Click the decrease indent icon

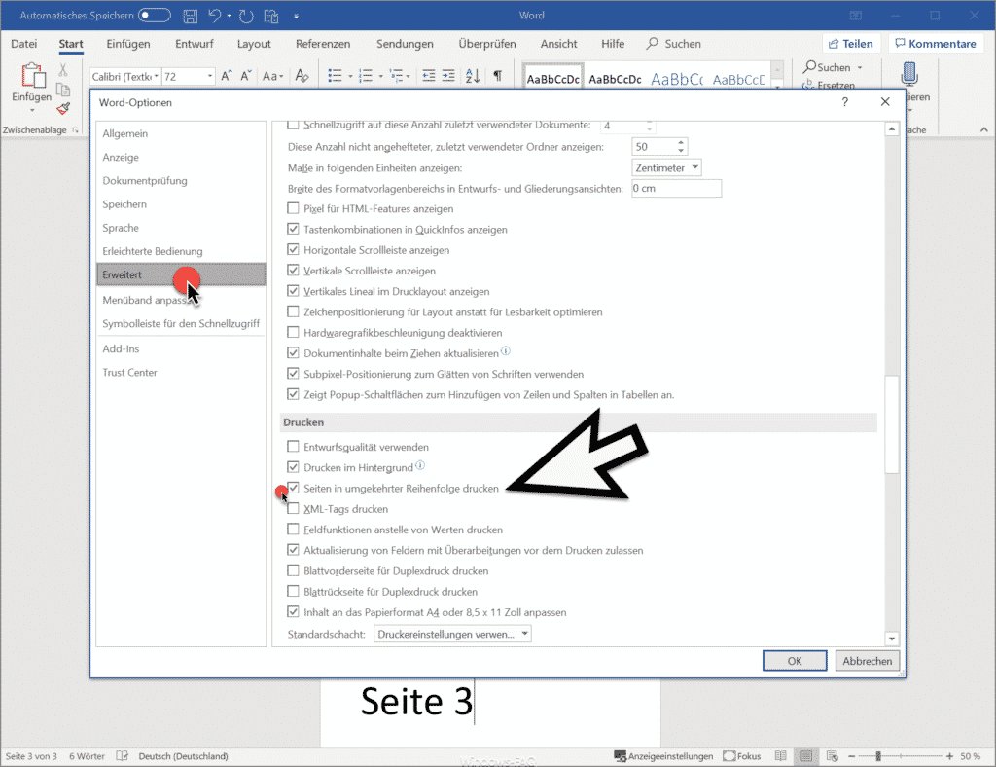429,76
